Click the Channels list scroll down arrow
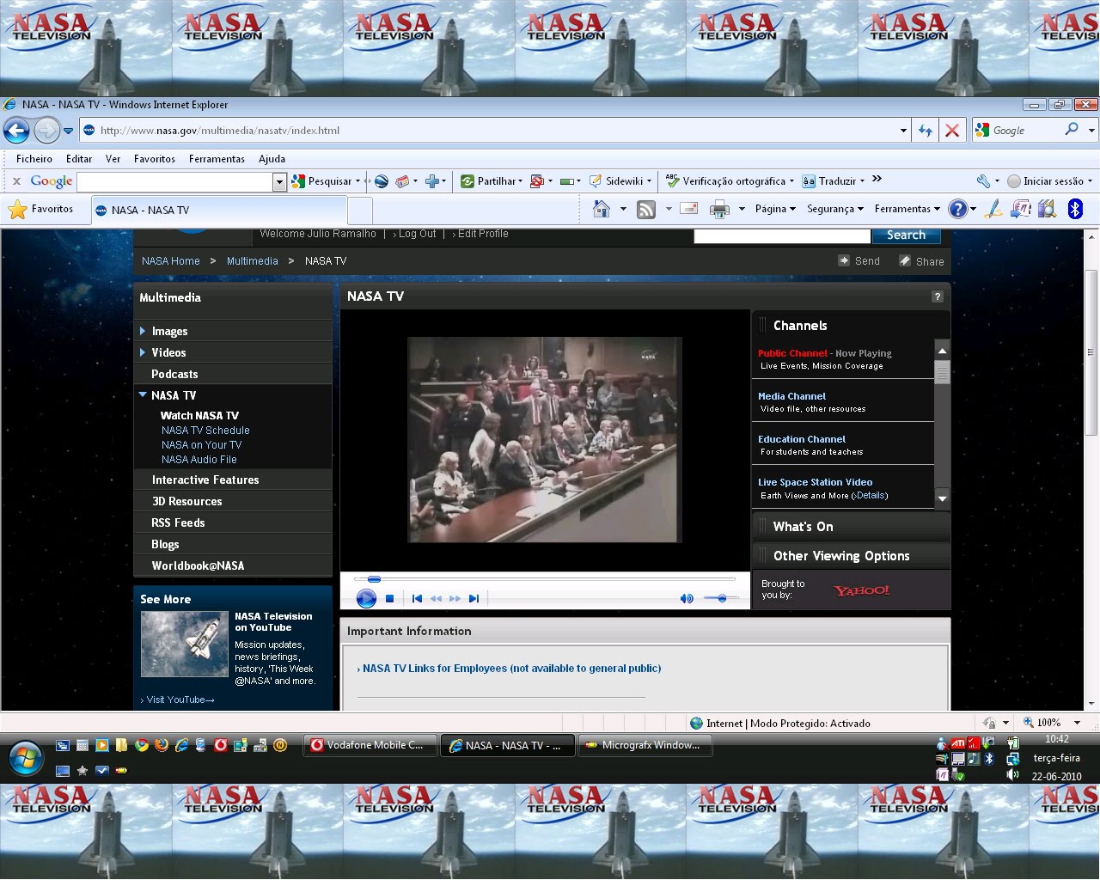Image resolution: width=1100 pixels, height=880 pixels. tap(942, 498)
